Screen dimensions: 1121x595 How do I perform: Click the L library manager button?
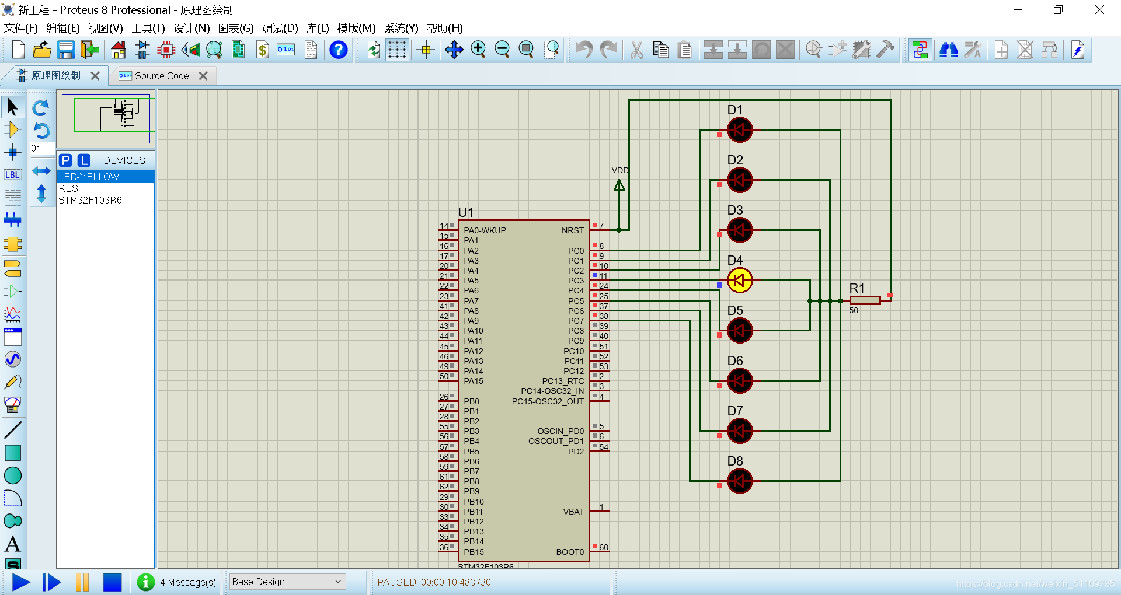84,160
